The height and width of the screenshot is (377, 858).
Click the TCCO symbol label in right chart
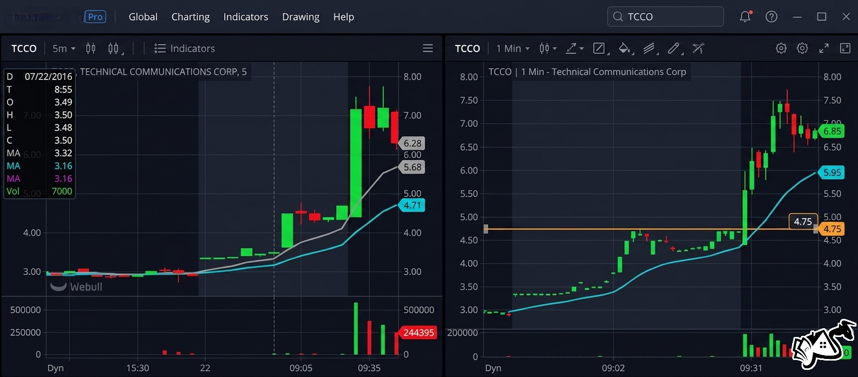pos(467,48)
